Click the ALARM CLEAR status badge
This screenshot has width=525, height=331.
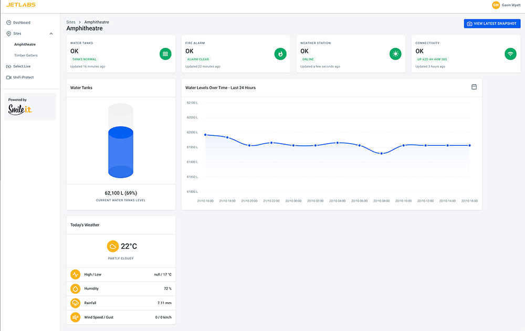pos(198,59)
